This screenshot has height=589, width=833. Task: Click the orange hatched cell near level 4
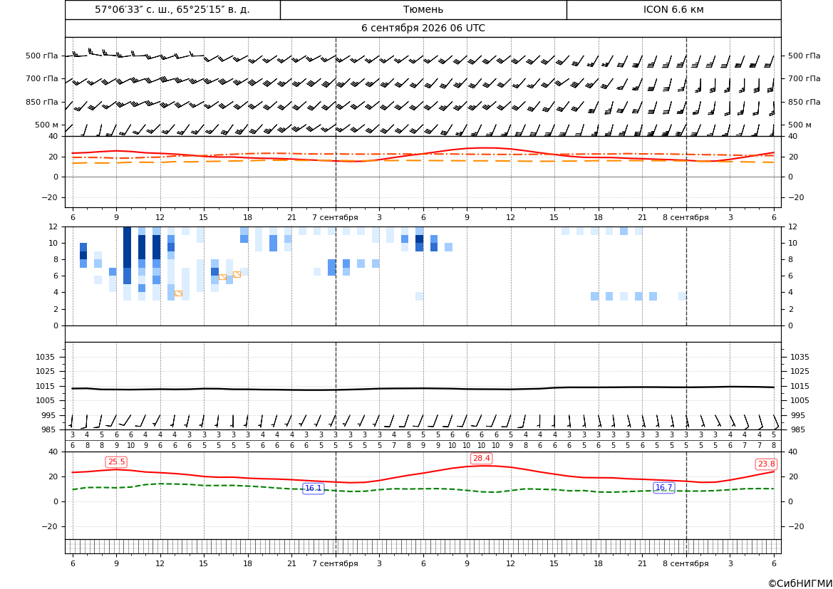178,293
